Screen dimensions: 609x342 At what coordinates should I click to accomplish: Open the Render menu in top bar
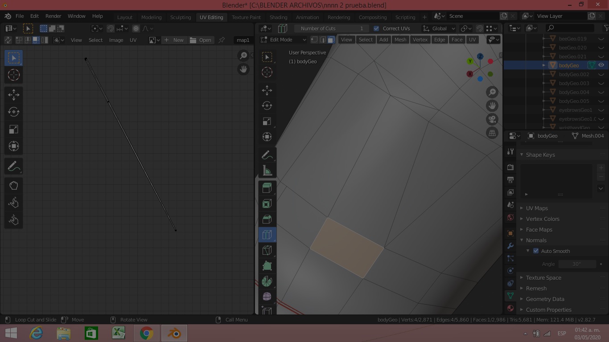click(53, 16)
